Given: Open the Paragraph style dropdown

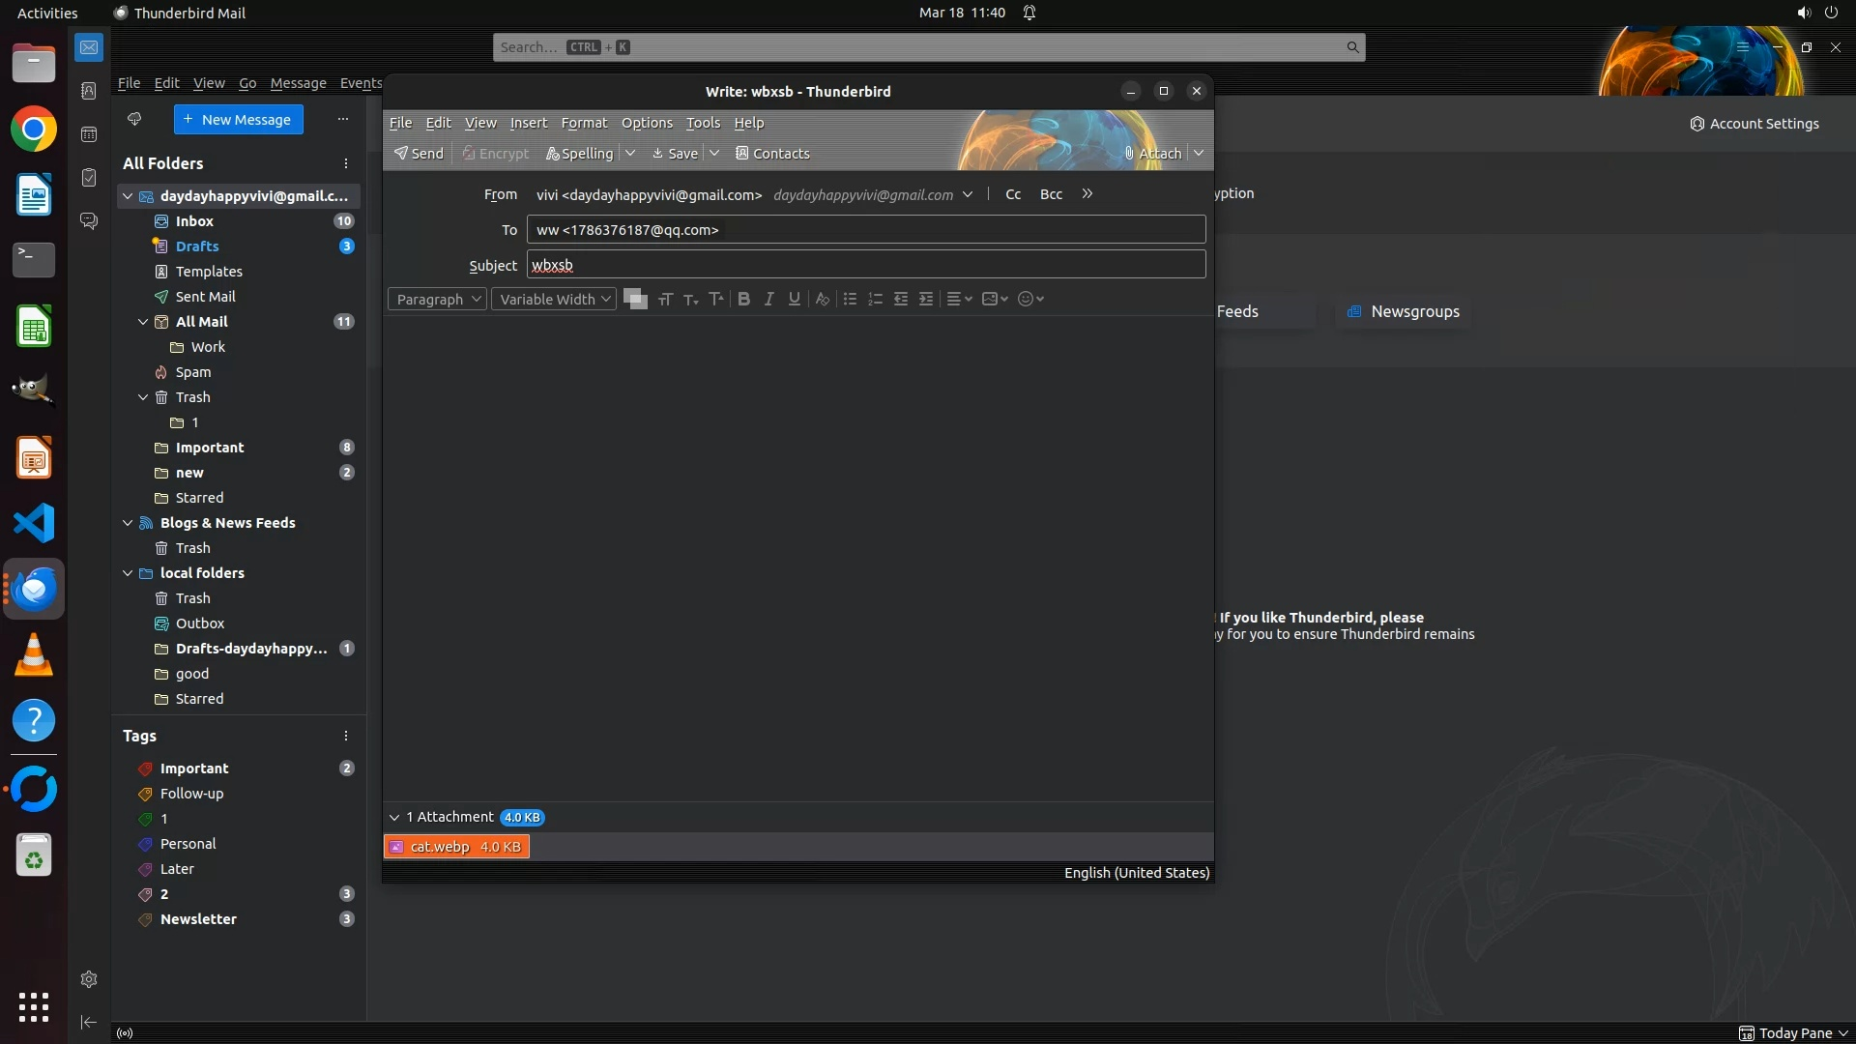Looking at the screenshot, I should 437,299.
